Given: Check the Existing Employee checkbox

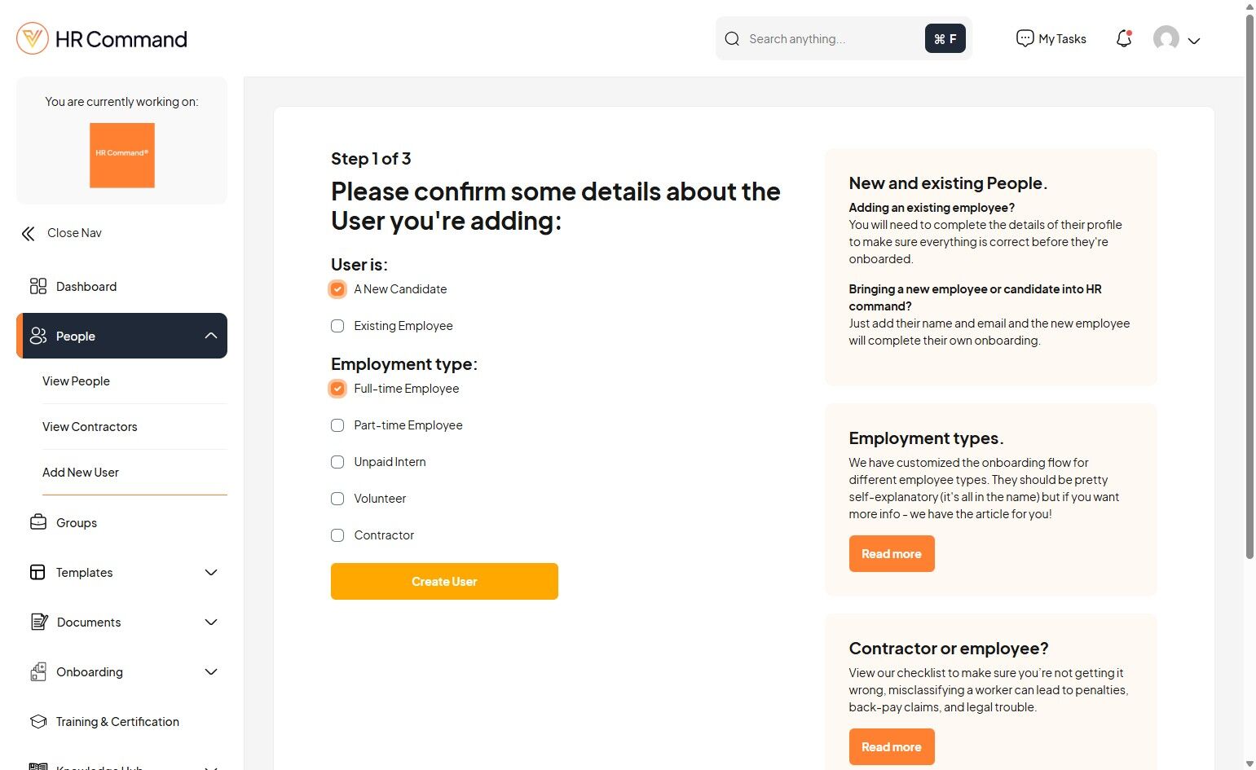Looking at the screenshot, I should point(337,326).
